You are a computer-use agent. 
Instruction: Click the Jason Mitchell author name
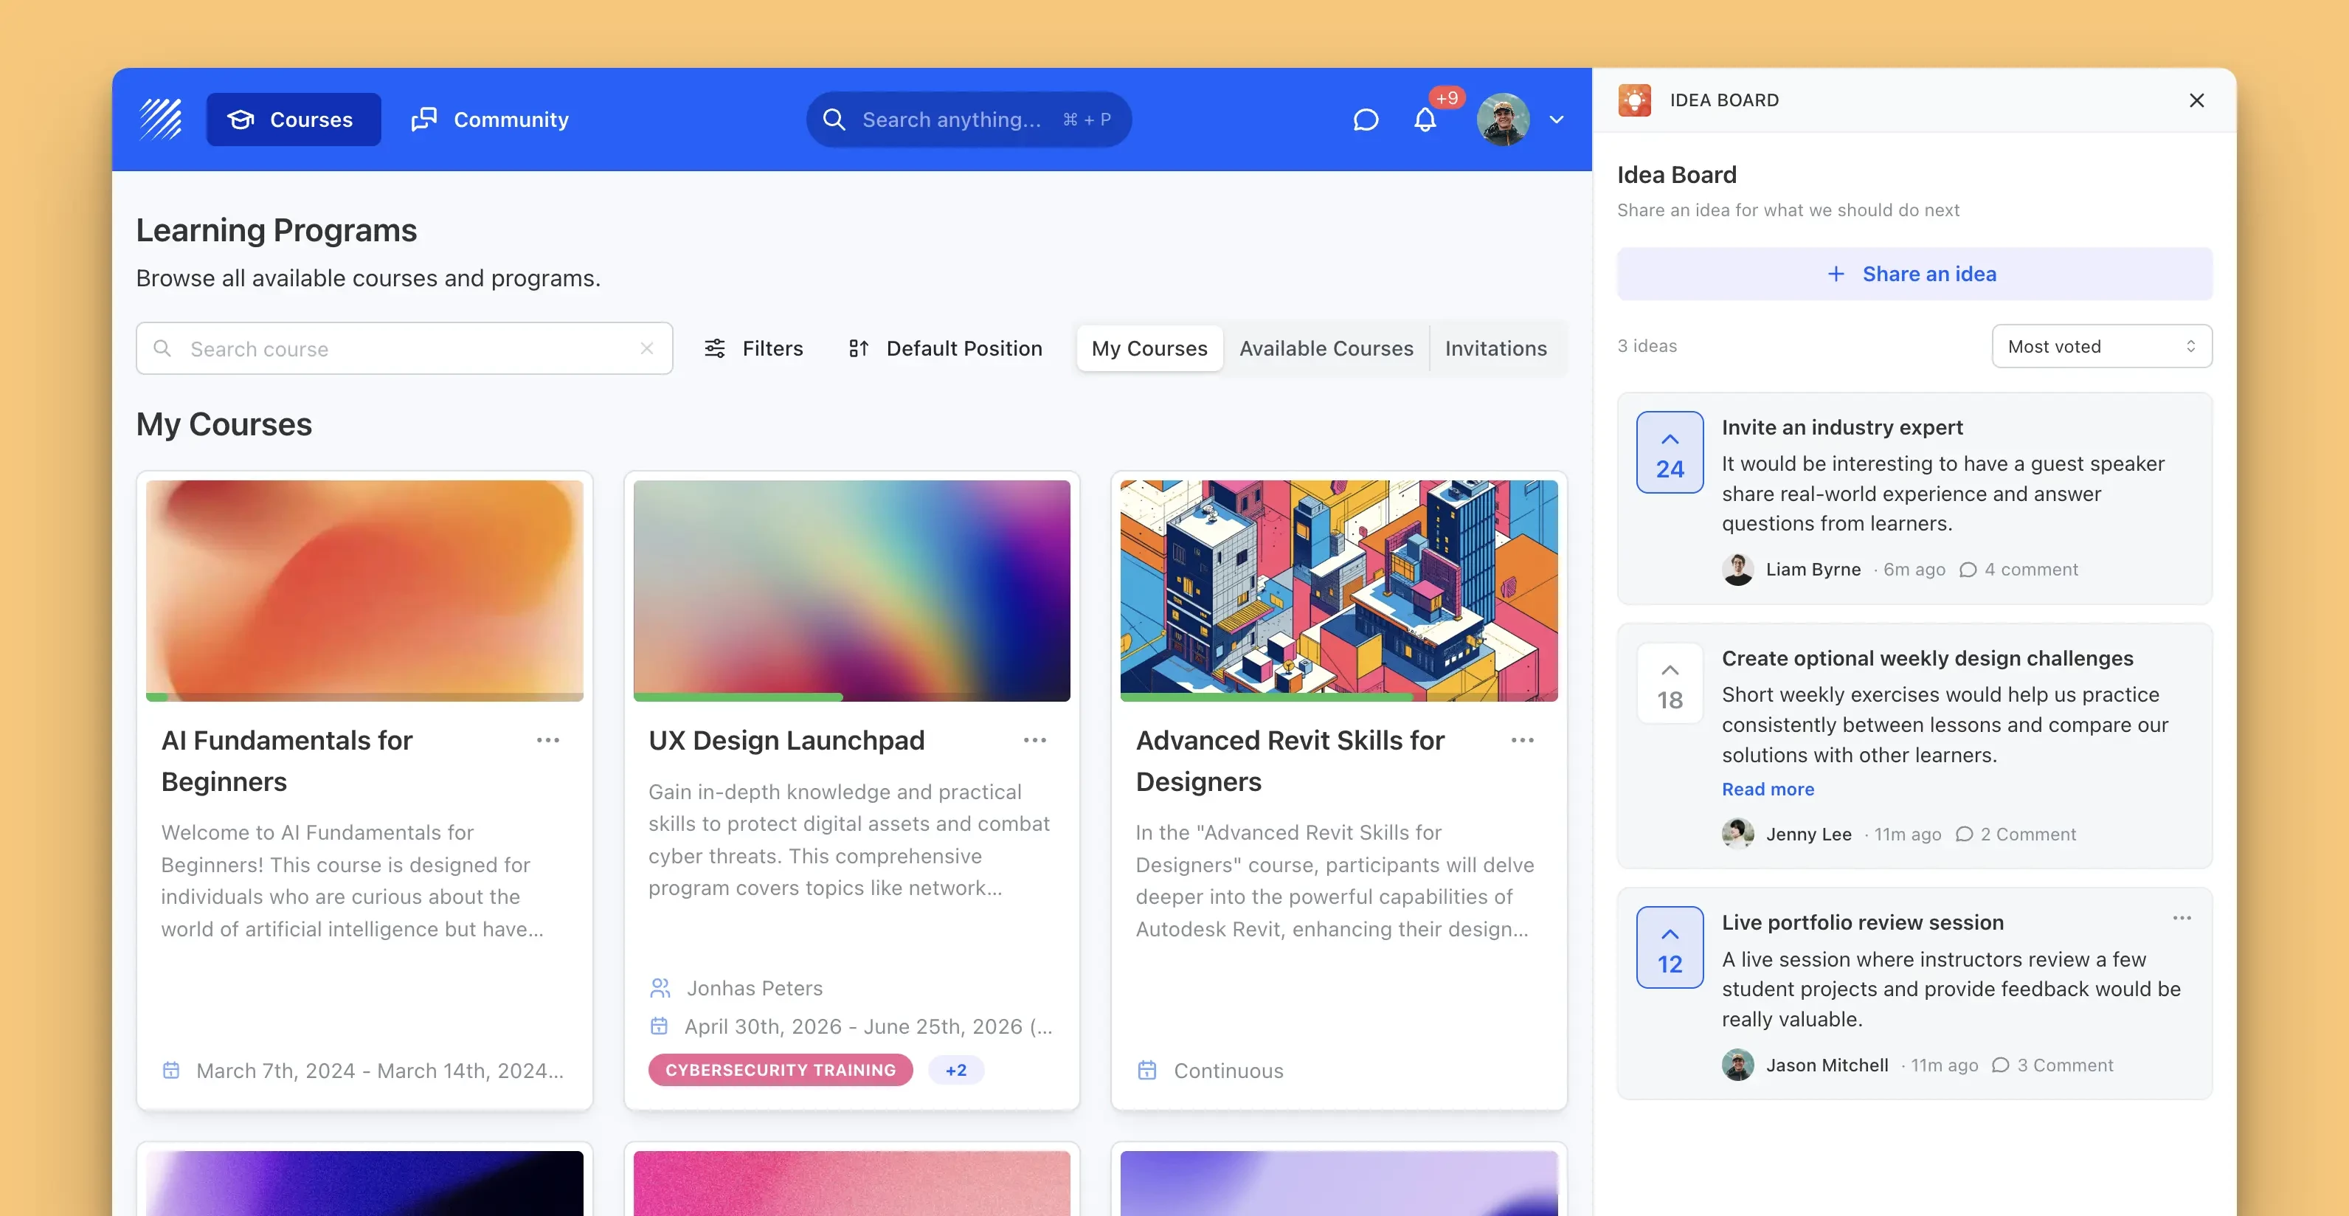click(1827, 1065)
